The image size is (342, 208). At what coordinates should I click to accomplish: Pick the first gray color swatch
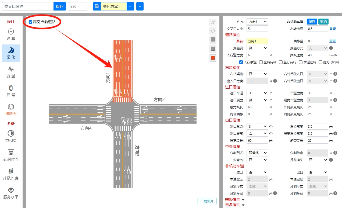pos(213,40)
